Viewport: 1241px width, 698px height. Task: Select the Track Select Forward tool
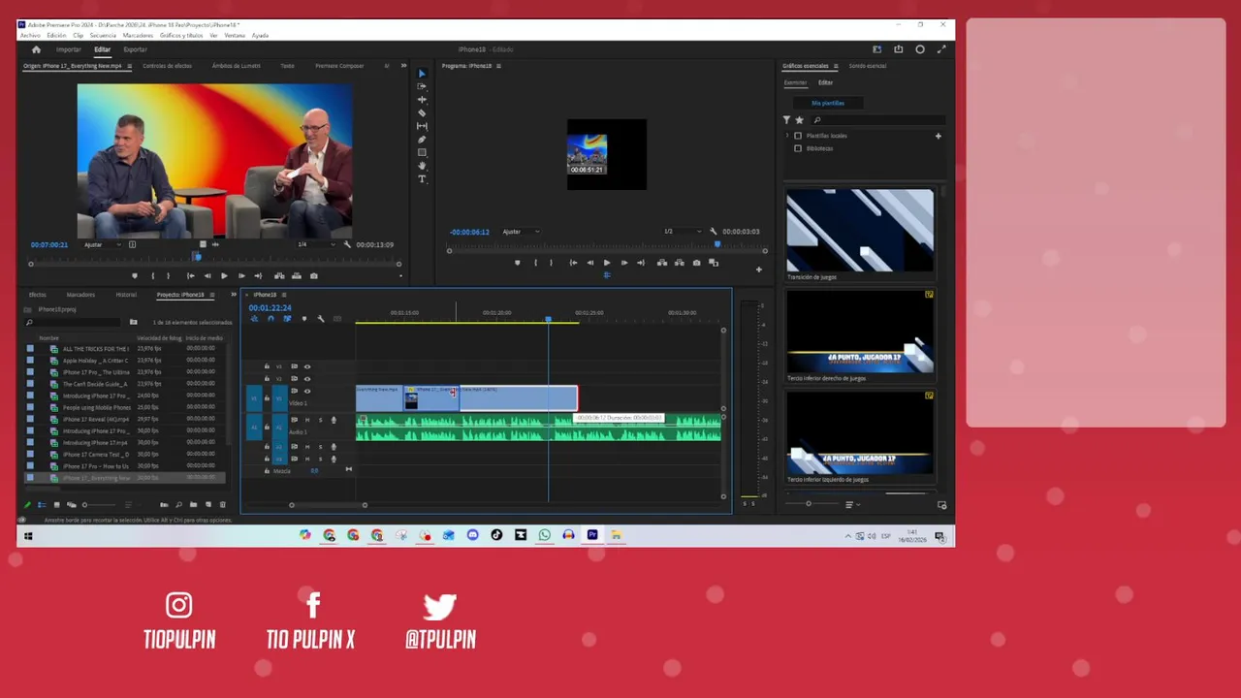coord(422,86)
